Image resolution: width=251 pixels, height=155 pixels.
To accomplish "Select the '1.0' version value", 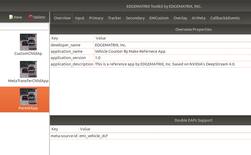I will click(x=172, y=58).
